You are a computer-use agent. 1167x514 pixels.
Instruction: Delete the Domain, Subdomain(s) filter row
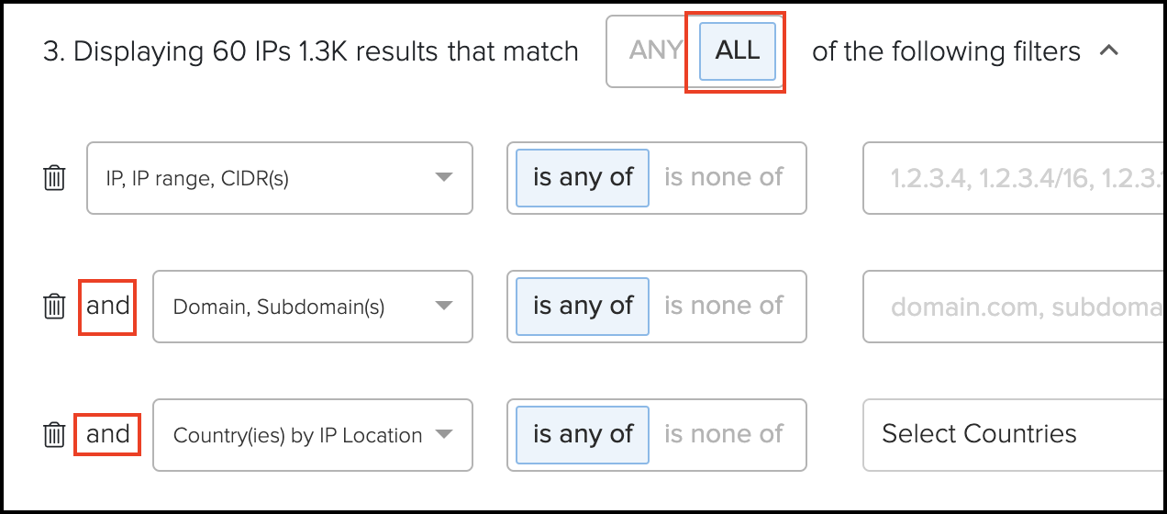pos(55,306)
